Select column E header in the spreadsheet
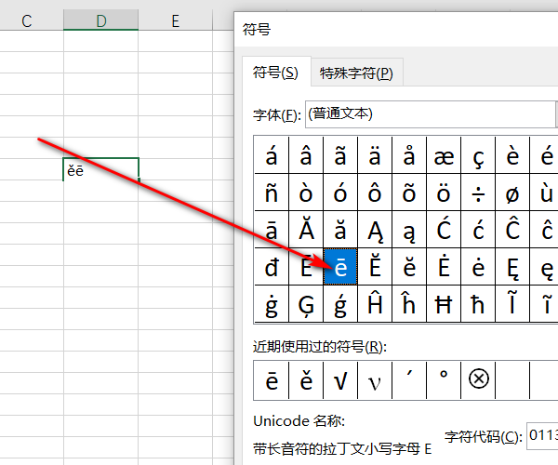The height and width of the screenshot is (465, 558). point(175,20)
